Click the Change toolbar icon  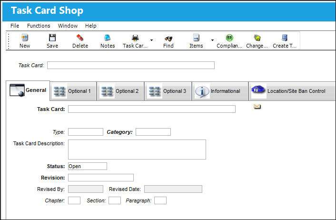pyautogui.click(x=257, y=38)
